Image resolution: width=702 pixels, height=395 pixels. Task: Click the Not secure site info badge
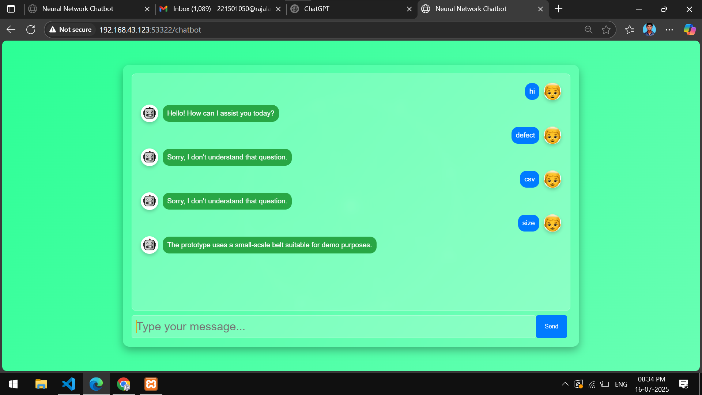tap(71, 30)
